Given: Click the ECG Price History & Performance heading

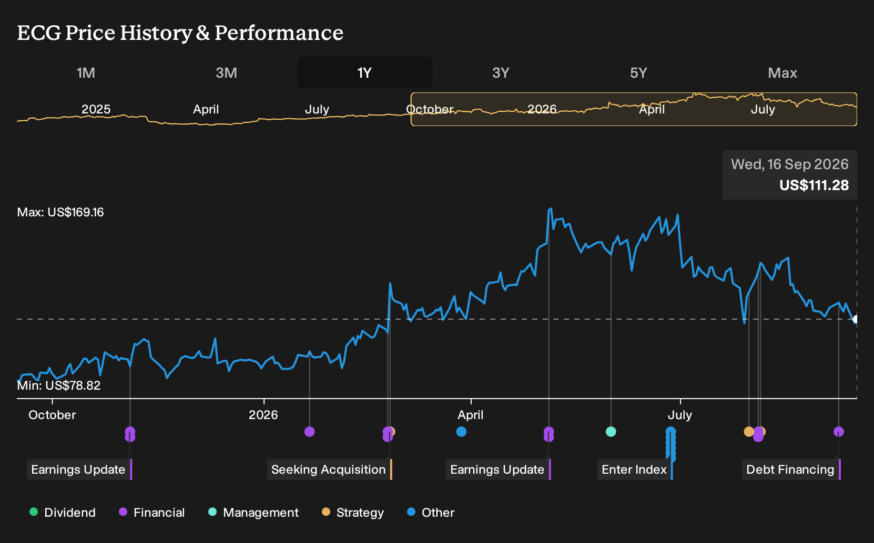Looking at the screenshot, I should [x=180, y=33].
